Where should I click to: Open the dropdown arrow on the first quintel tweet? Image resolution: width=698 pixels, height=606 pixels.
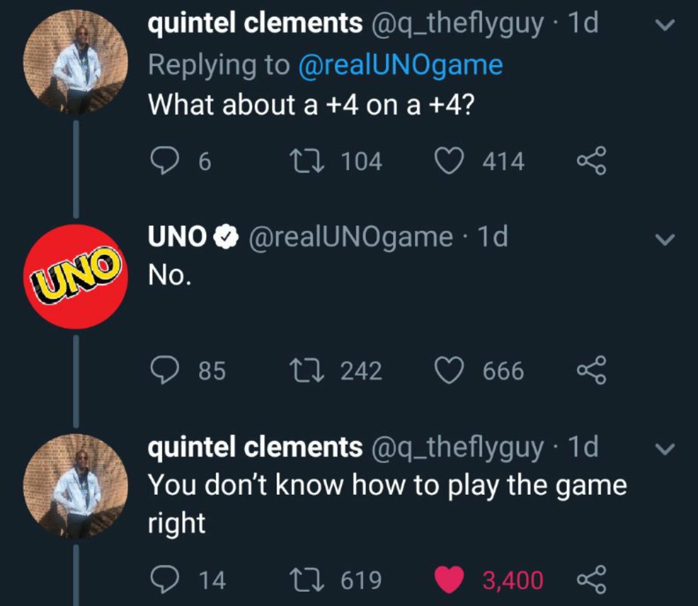pos(665,25)
